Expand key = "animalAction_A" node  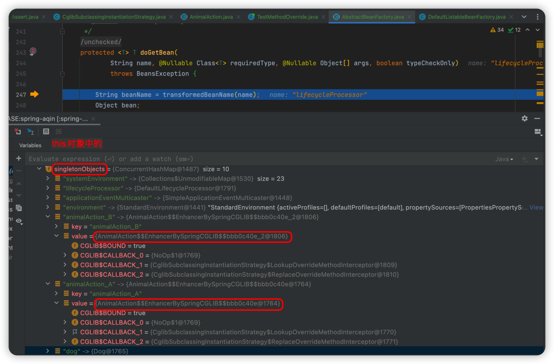pos(56,294)
